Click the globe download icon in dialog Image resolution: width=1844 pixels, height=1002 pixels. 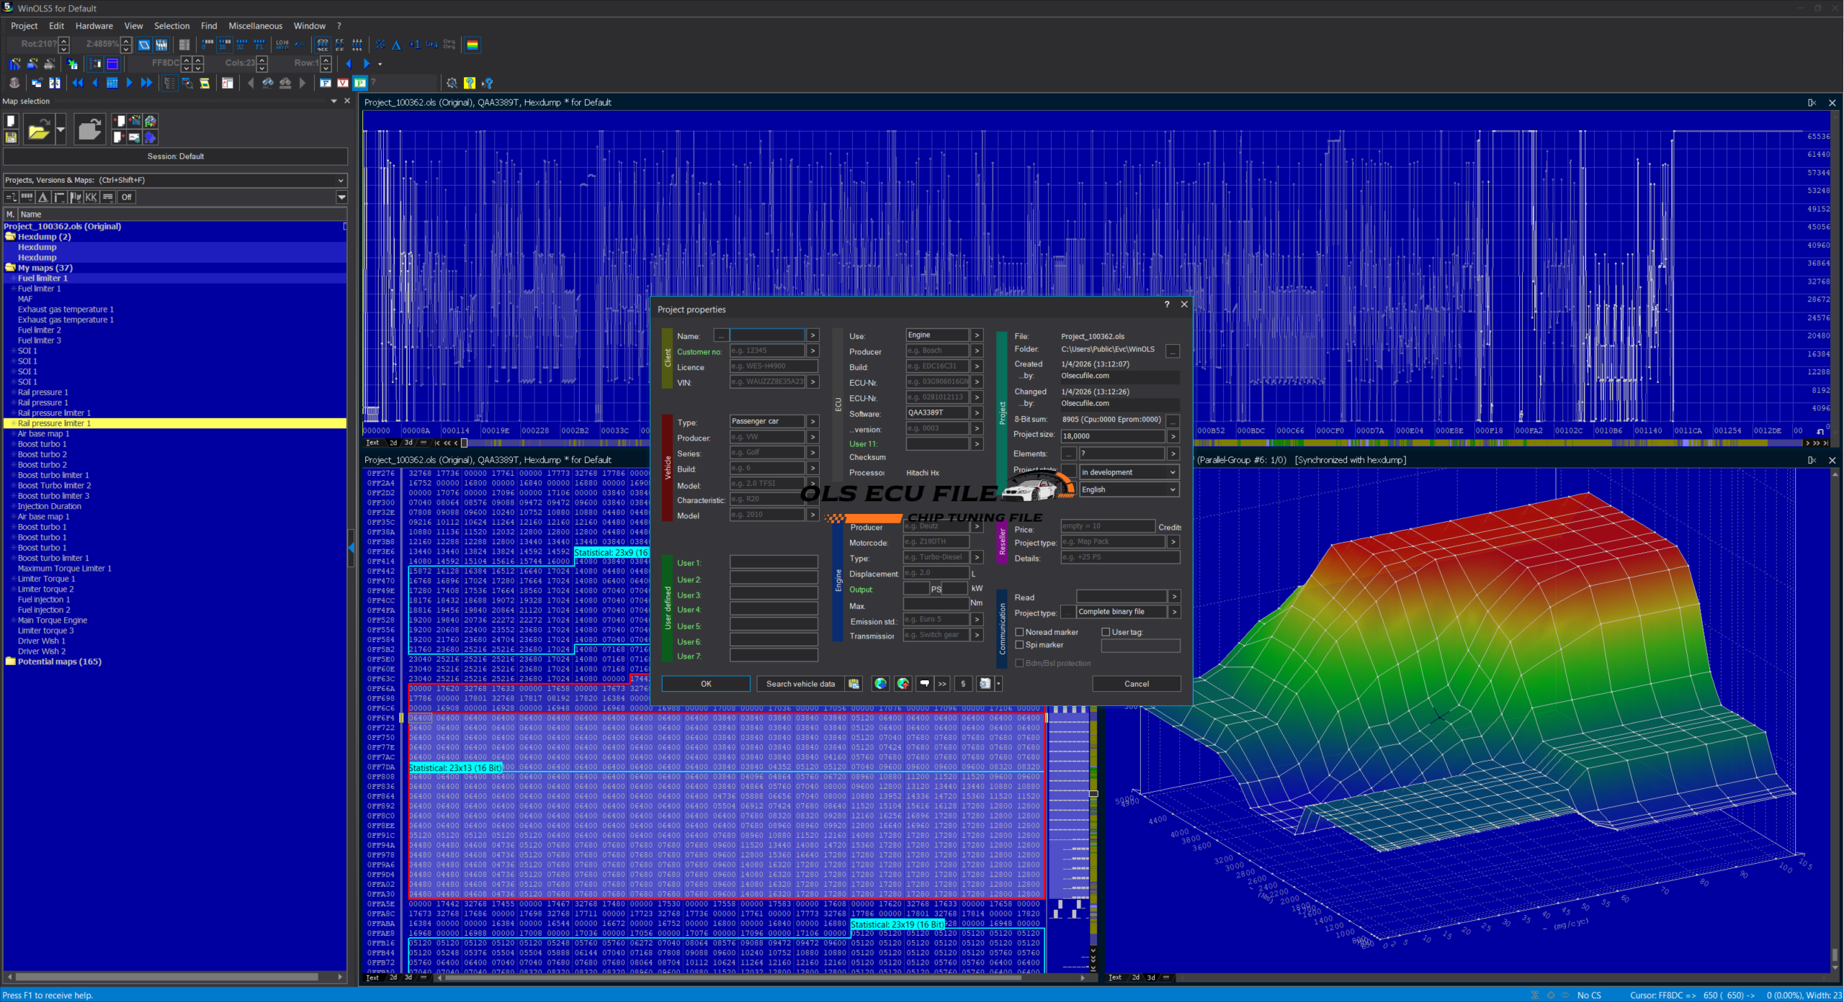(880, 684)
